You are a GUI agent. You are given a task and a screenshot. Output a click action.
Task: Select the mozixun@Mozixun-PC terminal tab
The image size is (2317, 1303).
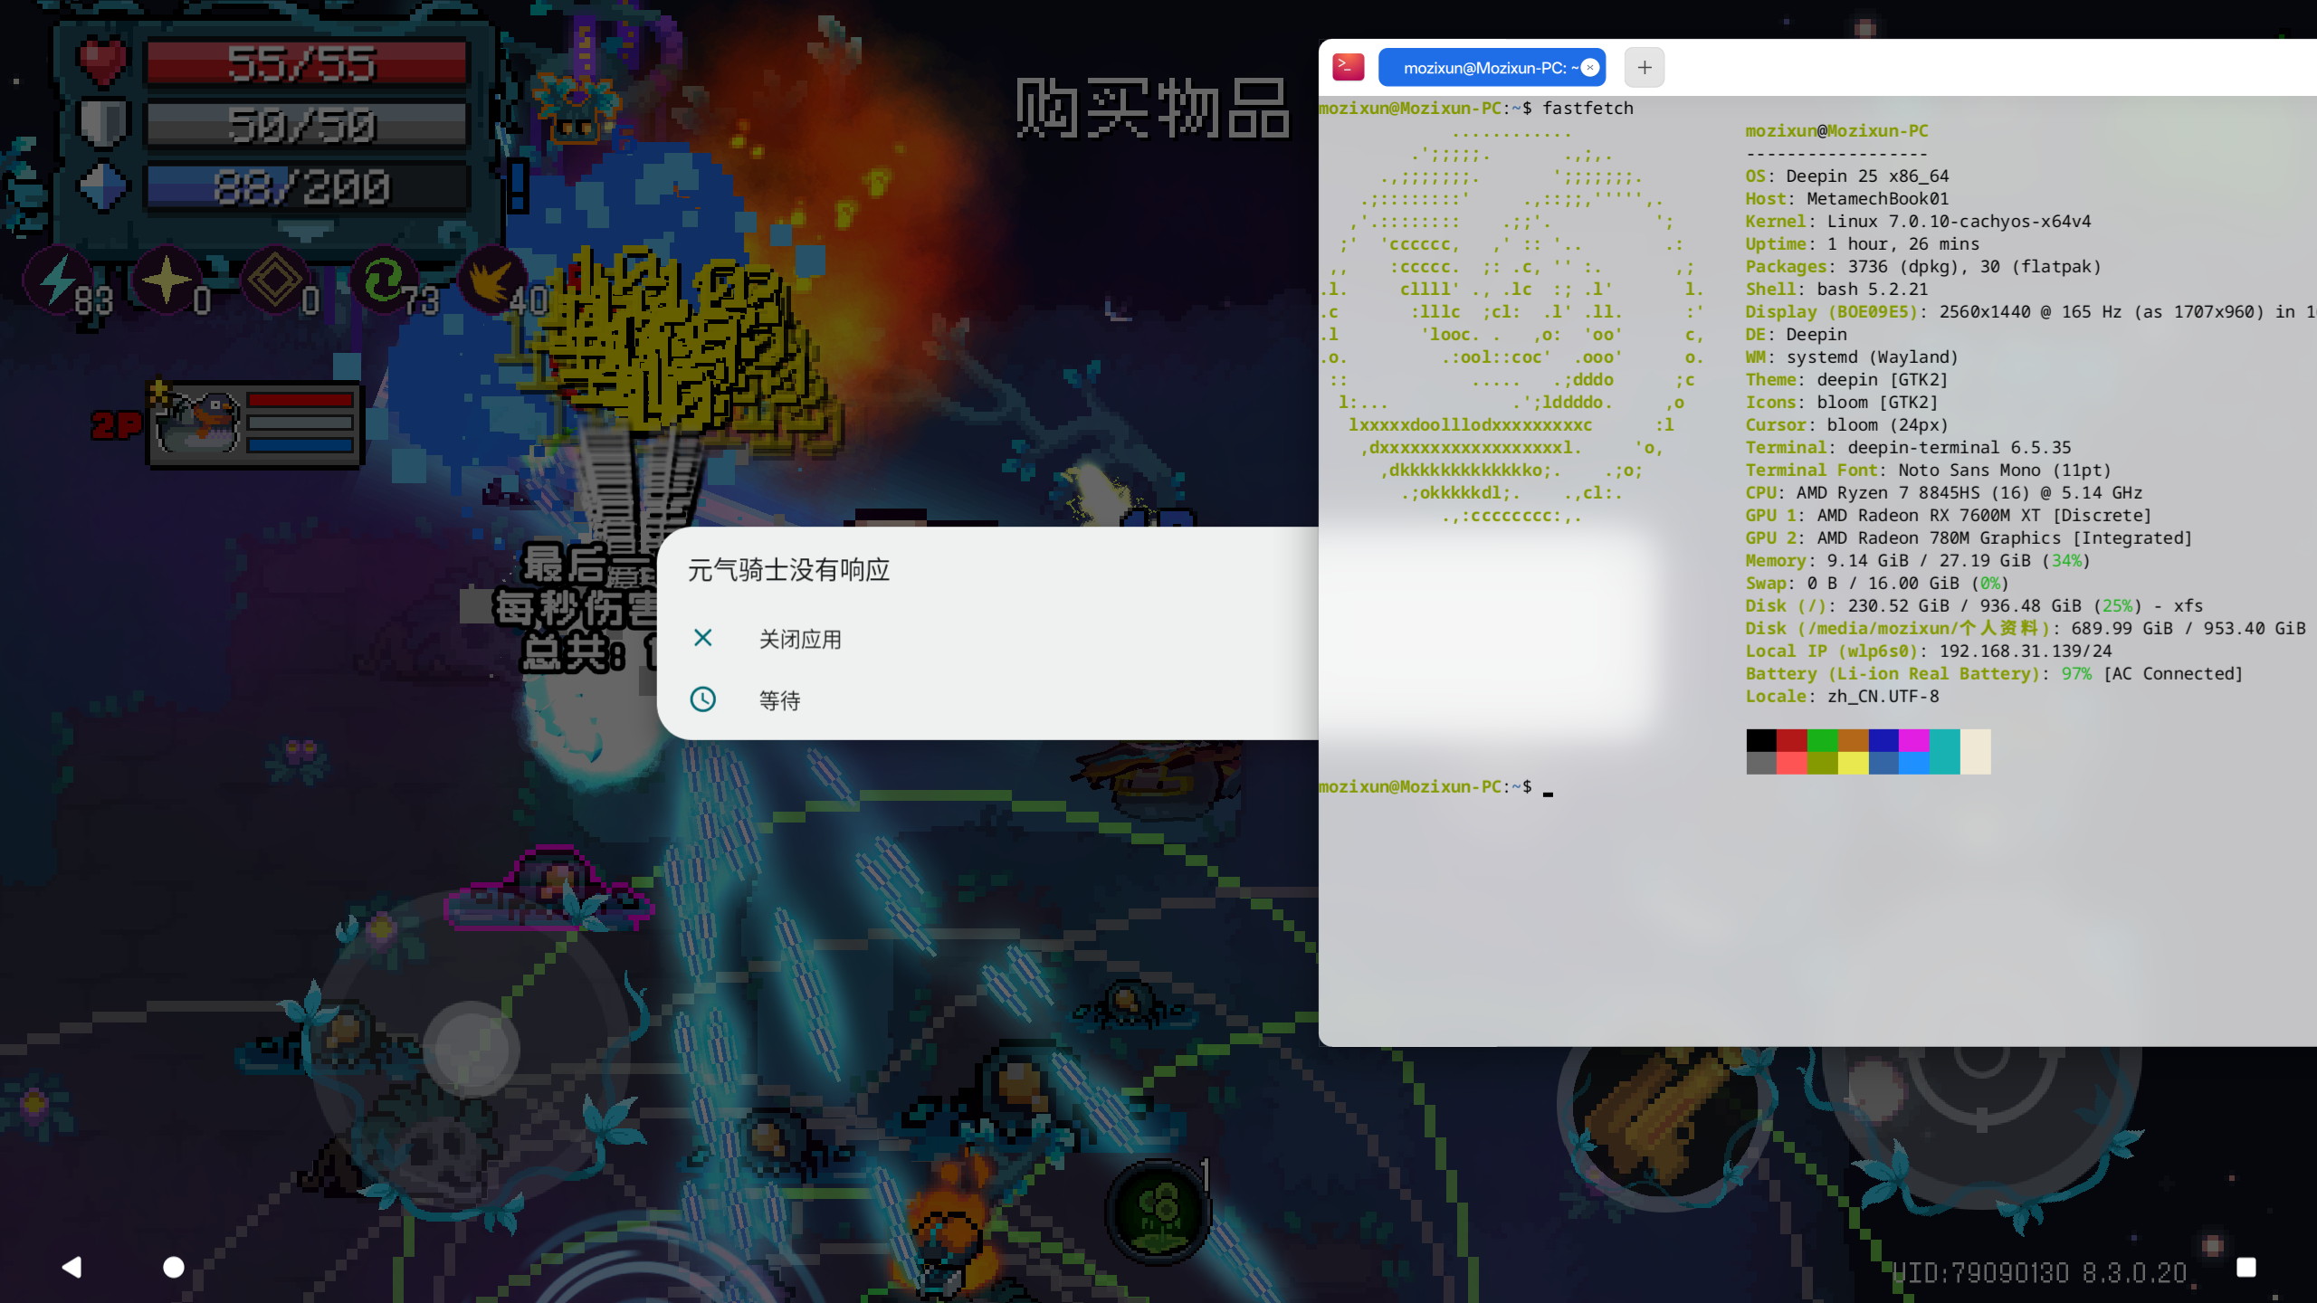(1491, 68)
